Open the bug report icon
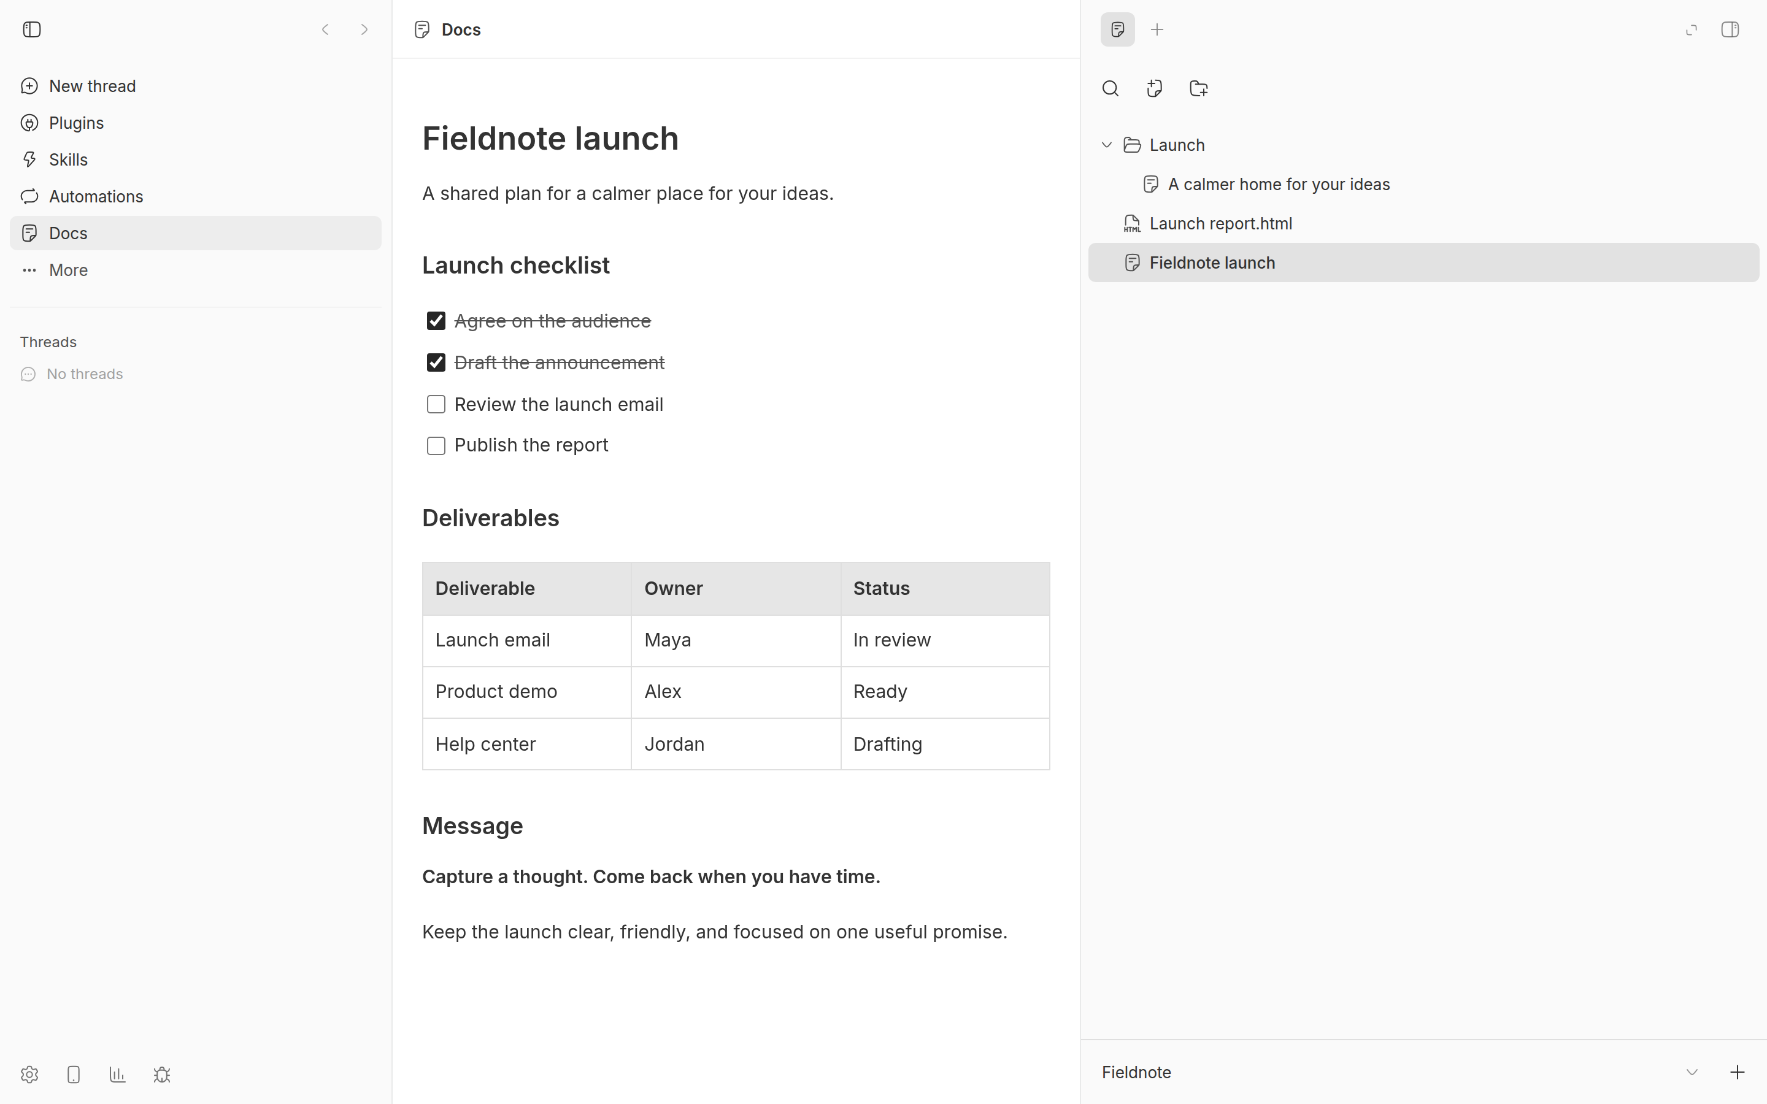The width and height of the screenshot is (1767, 1104). pos(162,1074)
